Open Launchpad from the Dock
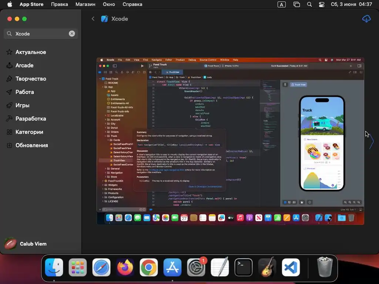379x284 pixels. click(78, 267)
